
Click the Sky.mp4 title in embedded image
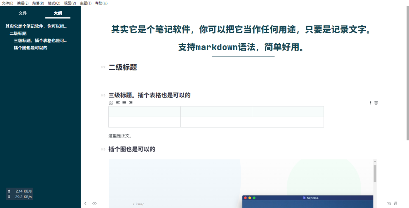coord(312,198)
